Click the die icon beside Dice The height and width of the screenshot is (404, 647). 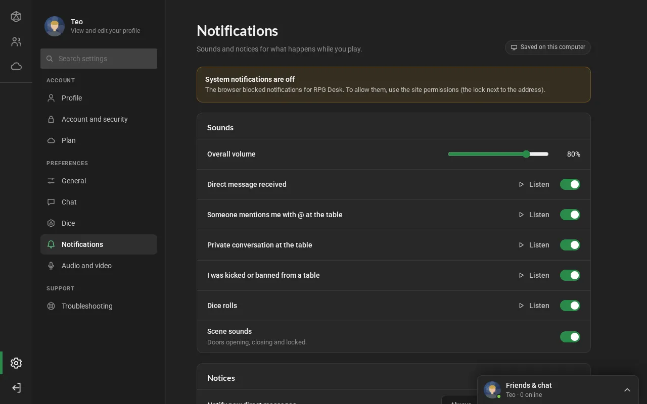pos(51,223)
